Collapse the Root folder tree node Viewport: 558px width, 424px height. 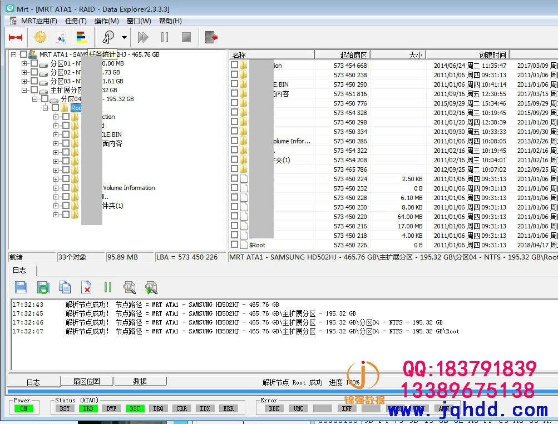[45, 108]
